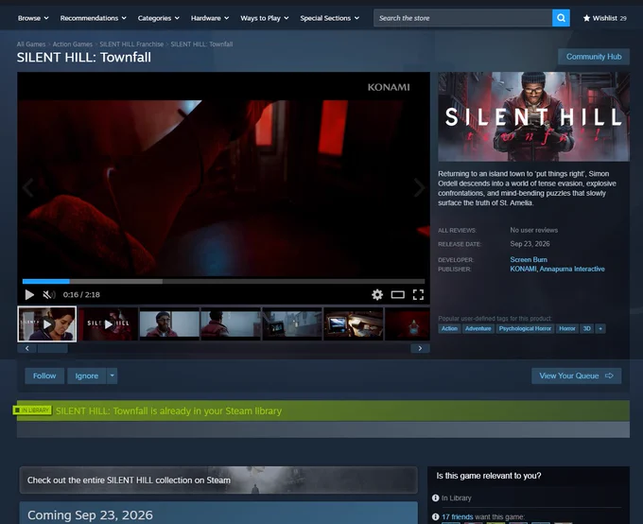The width and height of the screenshot is (643, 524).
Task: Open video settings gear
Action: click(377, 294)
